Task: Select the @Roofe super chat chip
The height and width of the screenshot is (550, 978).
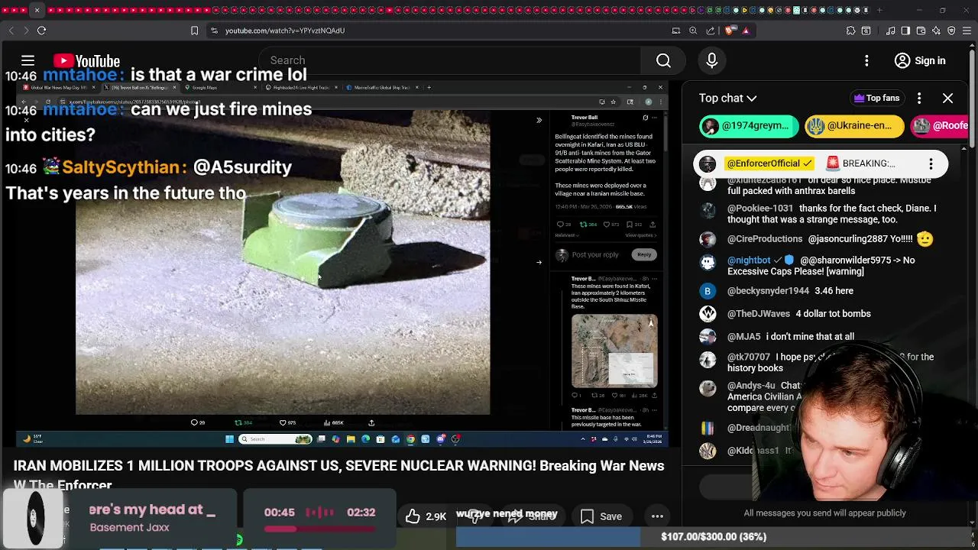Action: (940, 126)
